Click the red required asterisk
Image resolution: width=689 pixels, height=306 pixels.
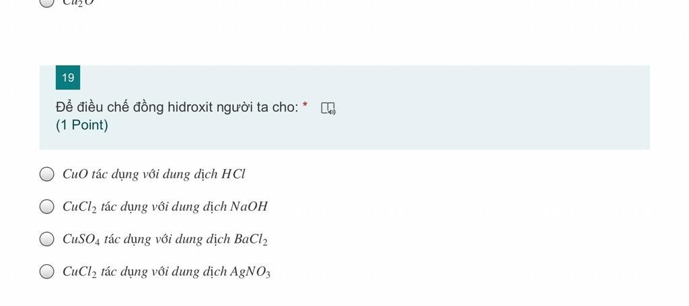click(x=305, y=105)
